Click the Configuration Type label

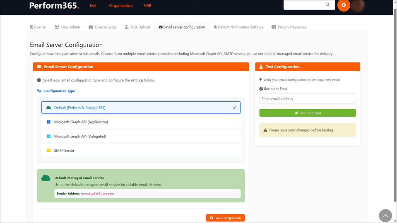(x=60, y=91)
